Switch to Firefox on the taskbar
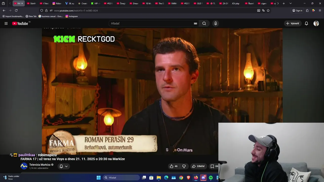The height and width of the screenshot is (182, 324). [196, 178]
